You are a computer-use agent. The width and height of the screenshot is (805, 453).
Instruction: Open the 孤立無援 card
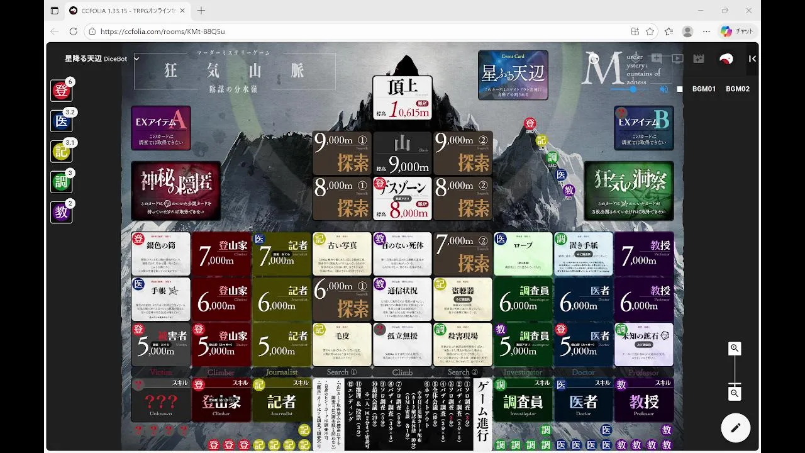[402, 344]
